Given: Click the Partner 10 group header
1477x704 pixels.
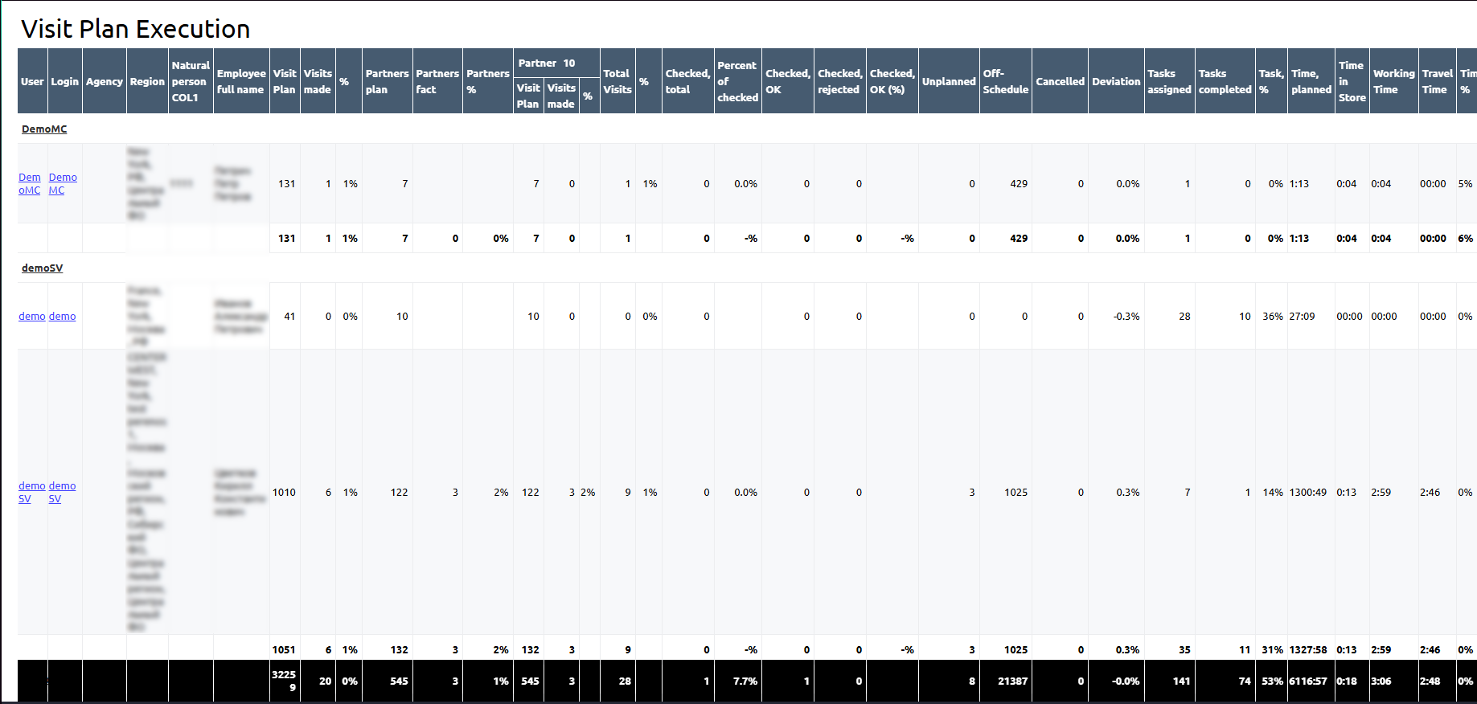Looking at the screenshot, I should coord(546,63).
